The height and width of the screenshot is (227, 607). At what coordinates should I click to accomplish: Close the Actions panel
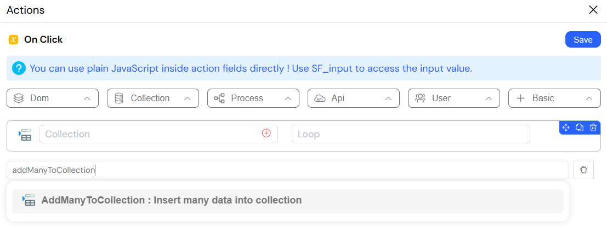click(593, 10)
